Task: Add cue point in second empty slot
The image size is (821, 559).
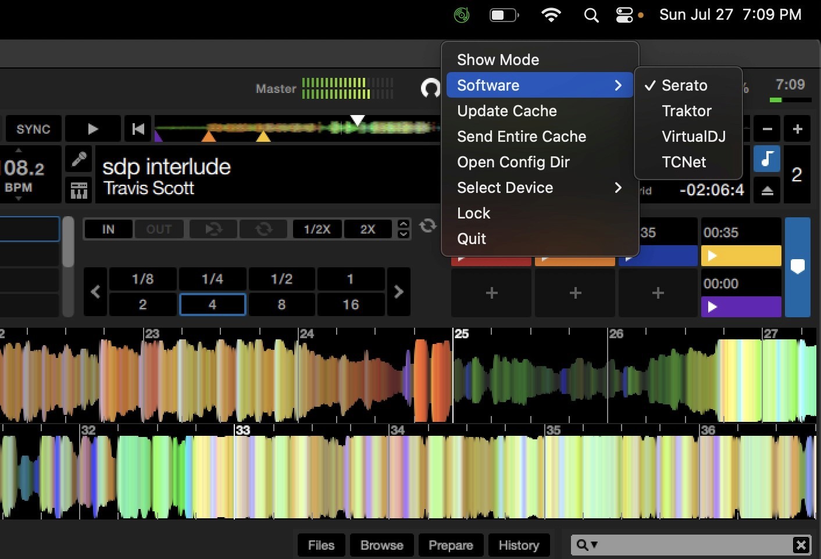Action: tap(575, 293)
